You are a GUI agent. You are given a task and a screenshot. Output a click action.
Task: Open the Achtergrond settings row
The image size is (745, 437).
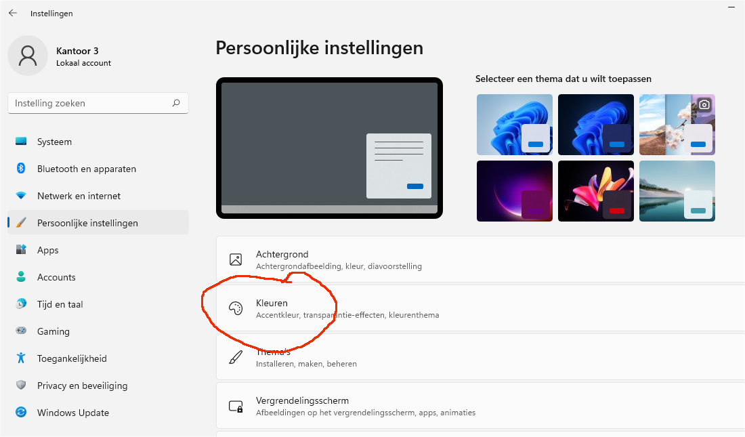coord(480,259)
